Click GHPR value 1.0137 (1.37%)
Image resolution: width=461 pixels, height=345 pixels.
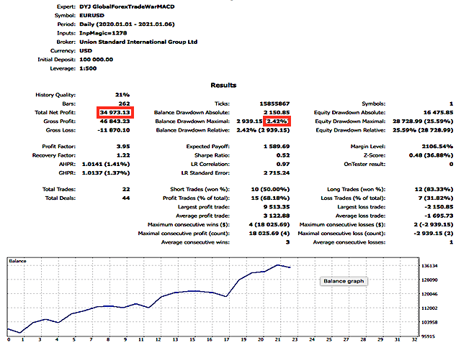pyautogui.click(x=106, y=172)
